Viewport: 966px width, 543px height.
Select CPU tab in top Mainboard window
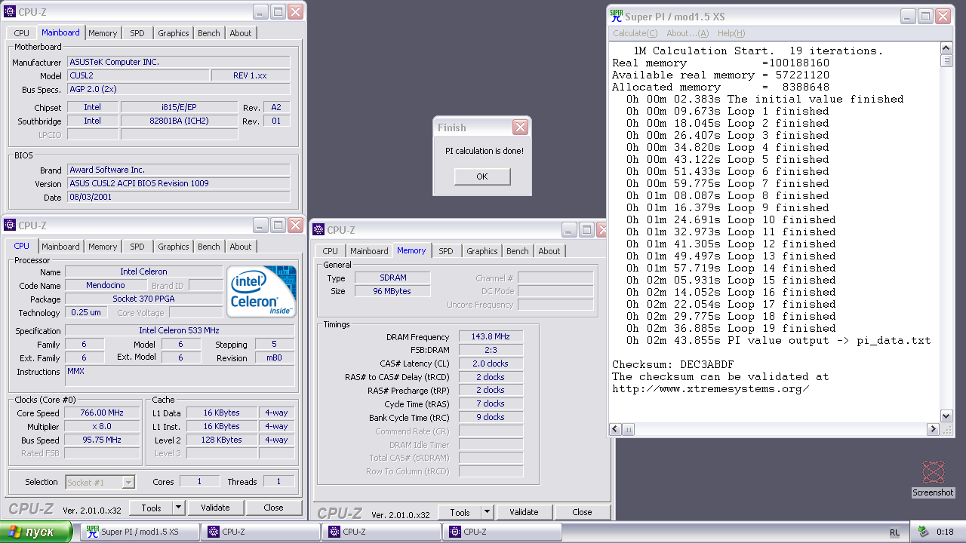click(x=22, y=33)
